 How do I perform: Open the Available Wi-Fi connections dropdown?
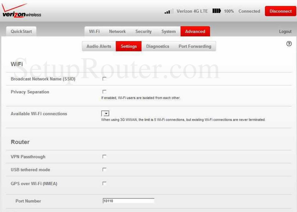click(105, 113)
